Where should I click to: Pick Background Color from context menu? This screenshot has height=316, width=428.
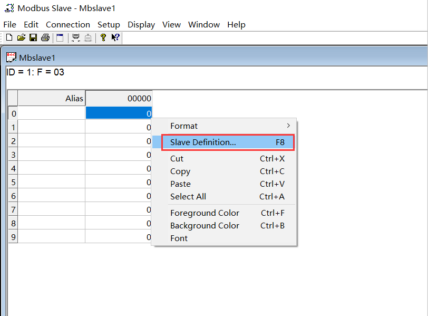pyautogui.click(x=205, y=226)
